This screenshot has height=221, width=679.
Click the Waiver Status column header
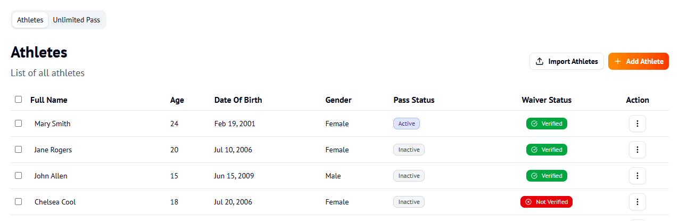(x=546, y=100)
